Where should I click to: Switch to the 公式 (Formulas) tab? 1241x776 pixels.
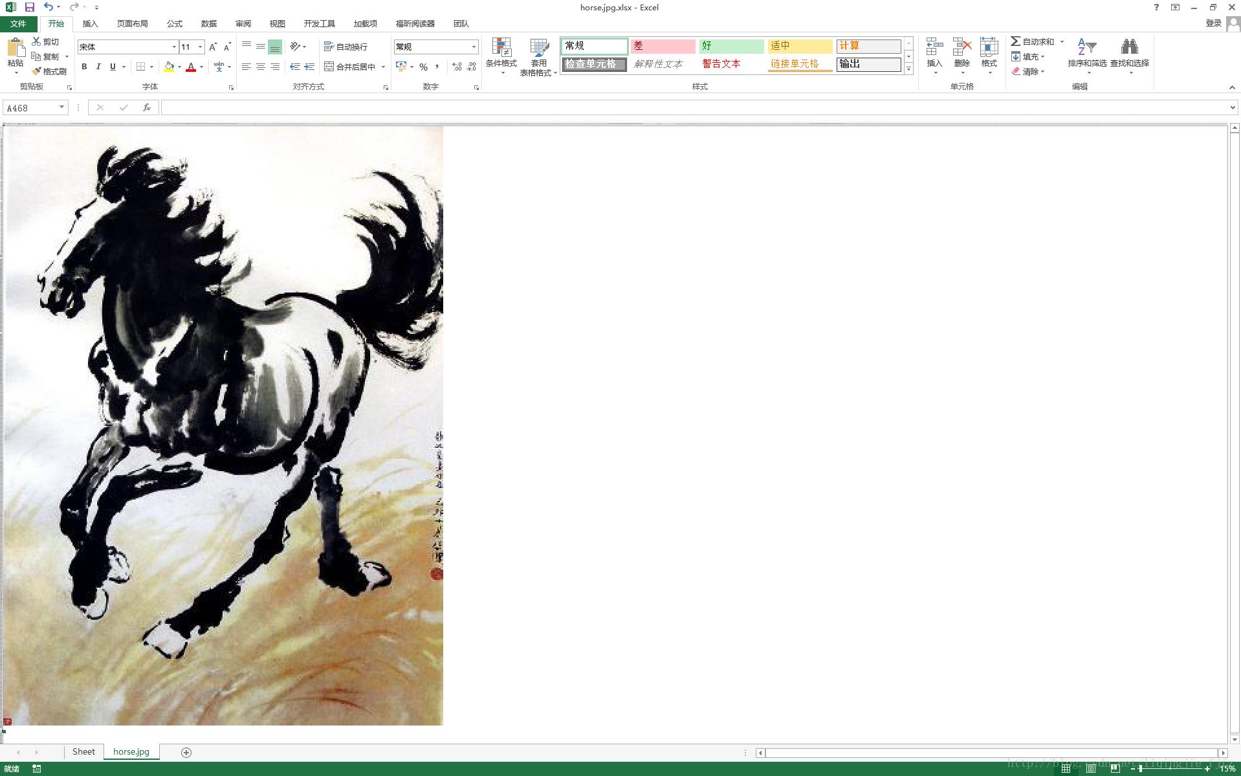point(174,23)
